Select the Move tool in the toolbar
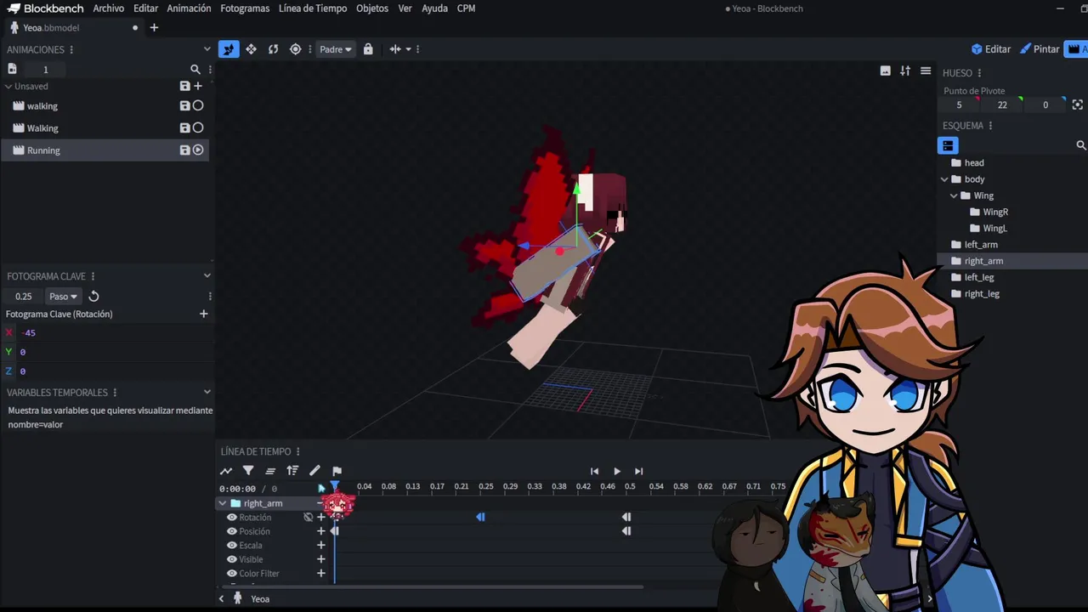This screenshot has height=612, width=1088. click(251, 49)
